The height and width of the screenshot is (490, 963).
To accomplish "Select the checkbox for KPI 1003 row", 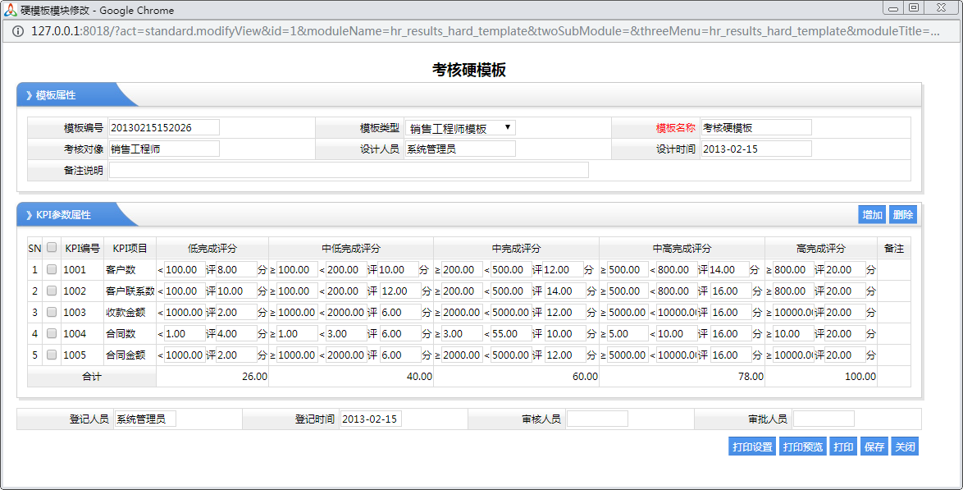I will tap(52, 312).
